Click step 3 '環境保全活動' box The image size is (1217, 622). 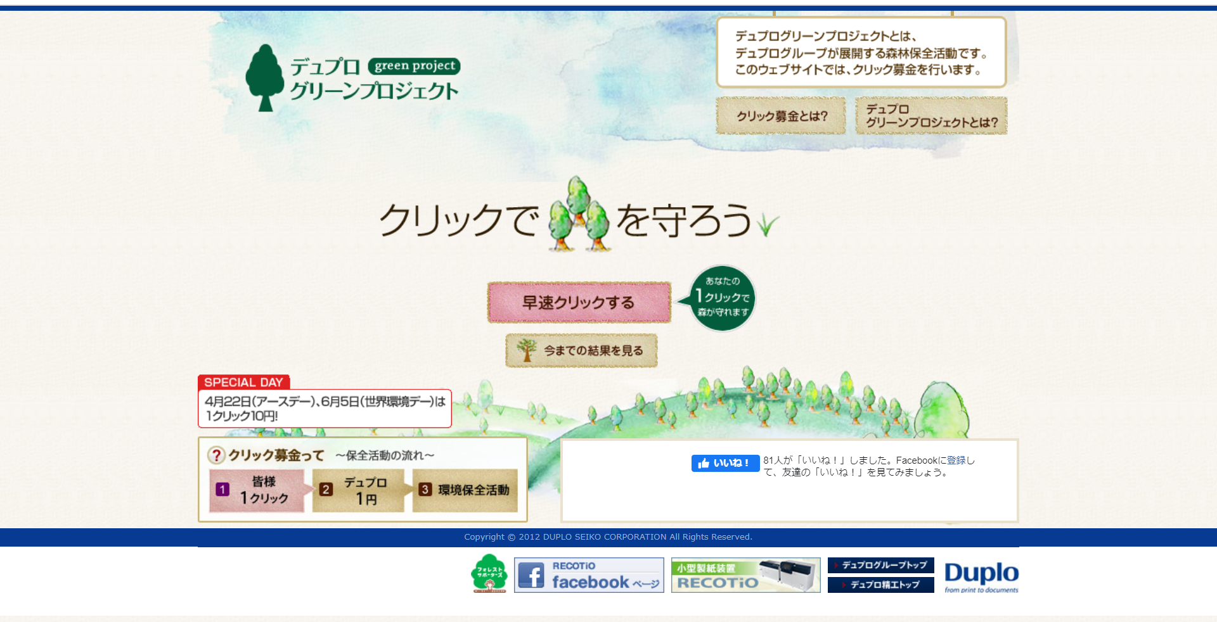[465, 490]
